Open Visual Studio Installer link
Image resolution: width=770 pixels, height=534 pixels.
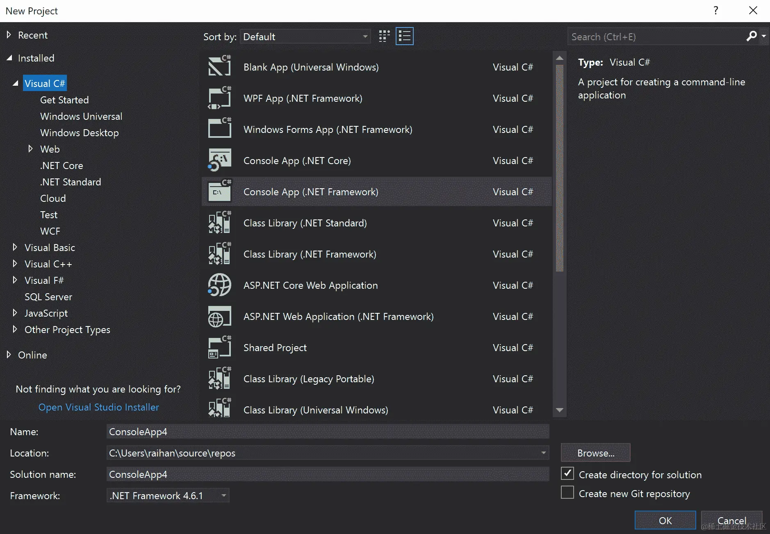pyautogui.click(x=98, y=407)
